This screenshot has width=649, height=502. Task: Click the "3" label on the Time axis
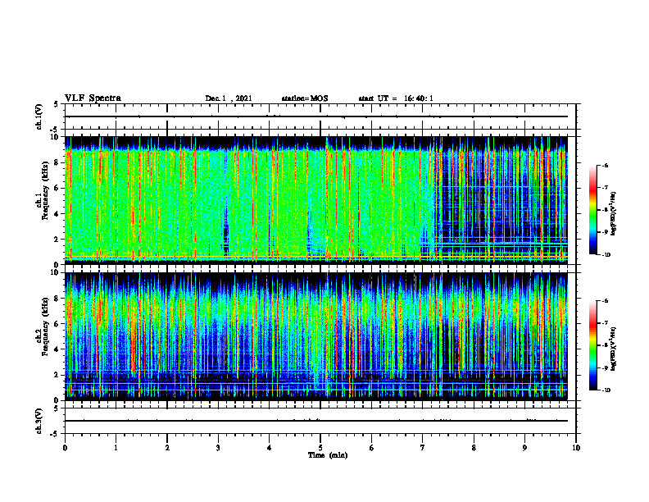[x=218, y=448]
